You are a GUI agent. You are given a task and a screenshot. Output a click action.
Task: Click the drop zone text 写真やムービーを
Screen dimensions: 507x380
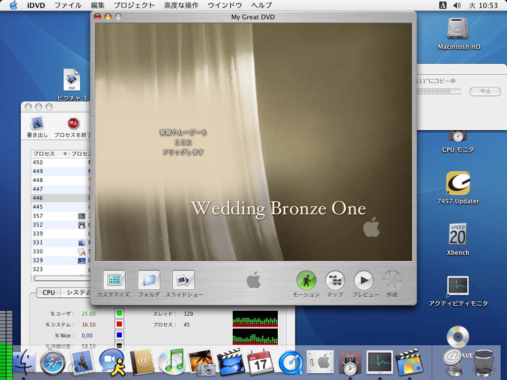click(183, 132)
